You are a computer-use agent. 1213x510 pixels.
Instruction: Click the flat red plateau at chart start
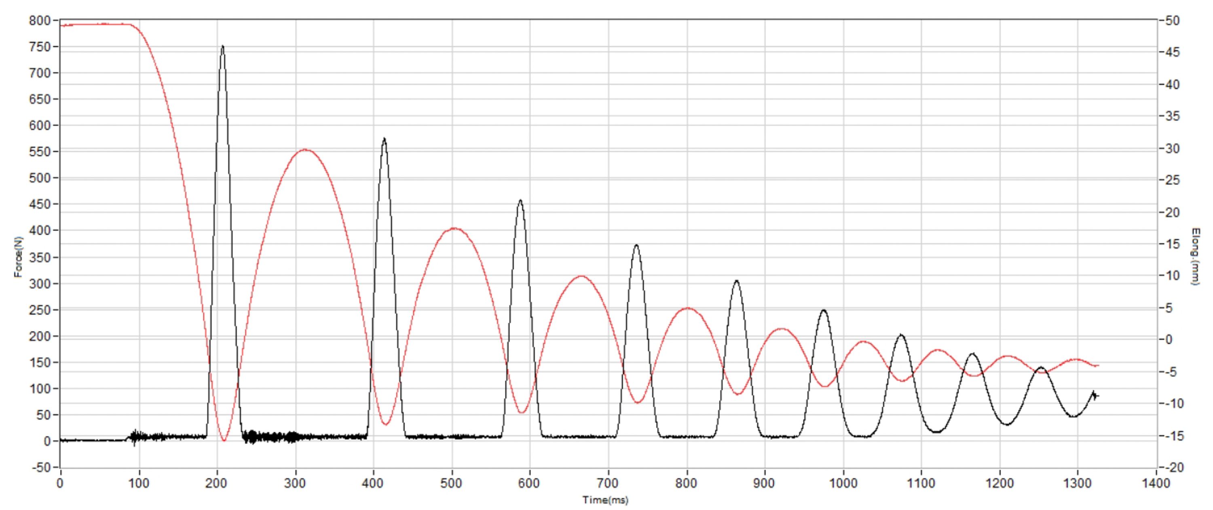(94, 24)
